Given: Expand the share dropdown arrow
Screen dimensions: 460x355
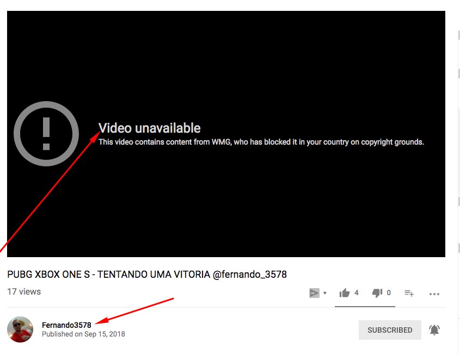Looking at the screenshot, I should point(325,293).
